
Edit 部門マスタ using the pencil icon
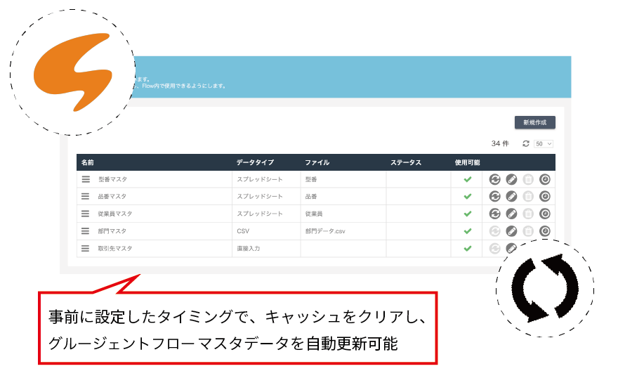pos(511,231)
